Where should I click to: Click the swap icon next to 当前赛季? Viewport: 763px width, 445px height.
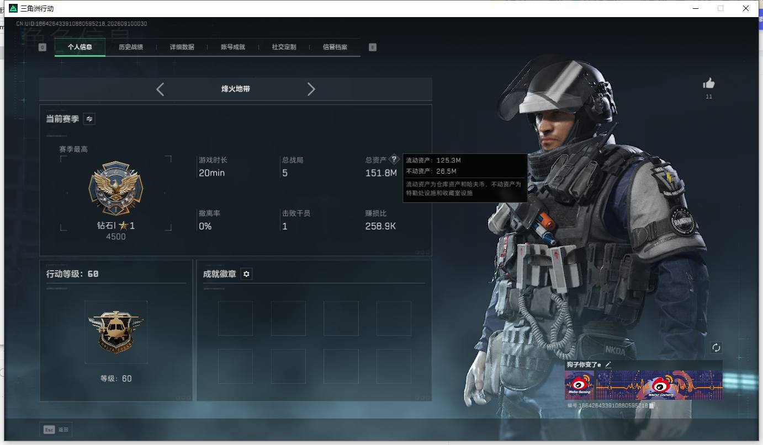click(x=89, y=119)
